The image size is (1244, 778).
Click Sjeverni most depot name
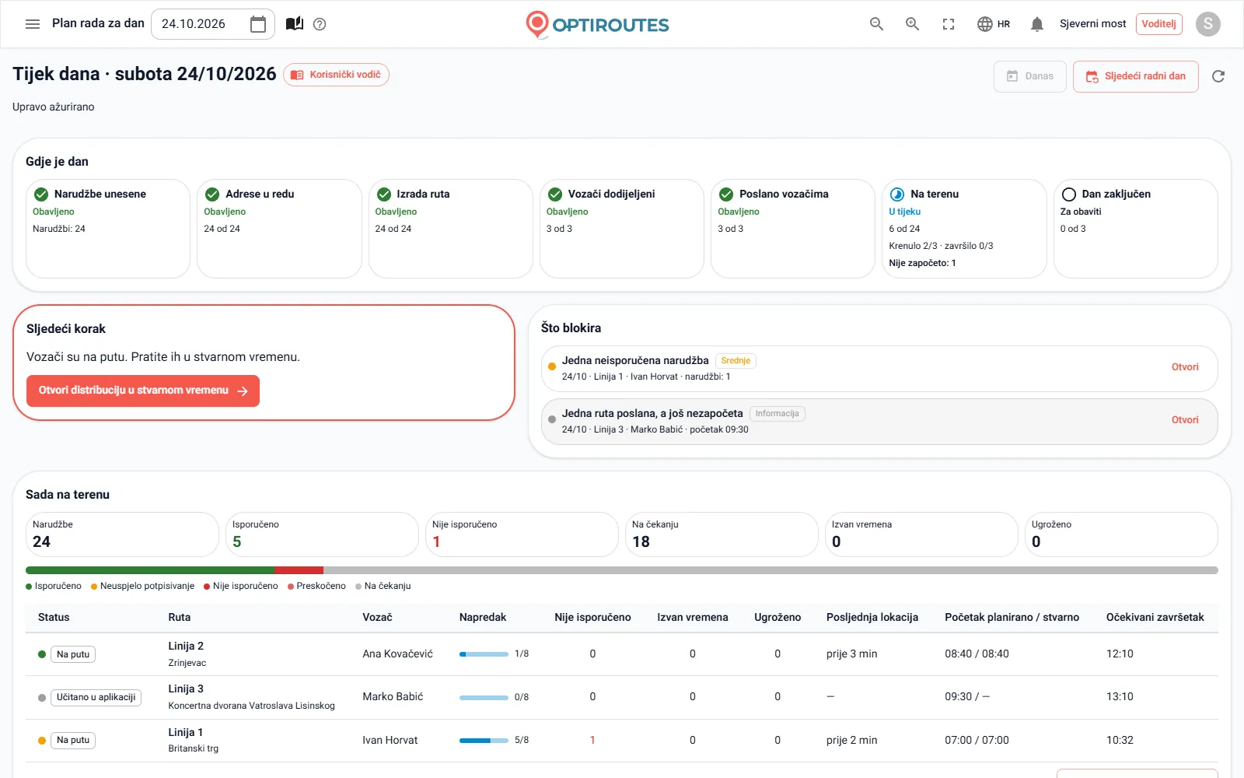[1092, 24]
